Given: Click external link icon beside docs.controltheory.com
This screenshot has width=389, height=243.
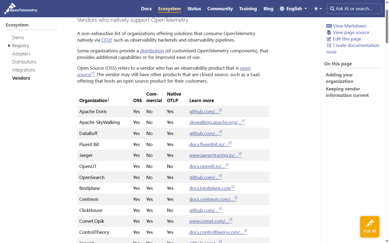Looking at the screenshot, I should click(x=245, y=231).
